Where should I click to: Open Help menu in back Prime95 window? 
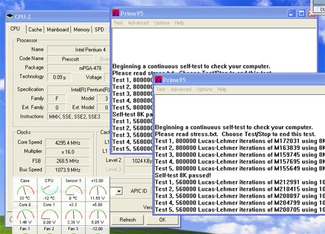coord(179,22)
